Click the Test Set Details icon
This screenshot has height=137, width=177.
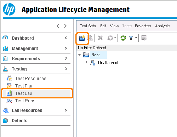tap(144, 38)
